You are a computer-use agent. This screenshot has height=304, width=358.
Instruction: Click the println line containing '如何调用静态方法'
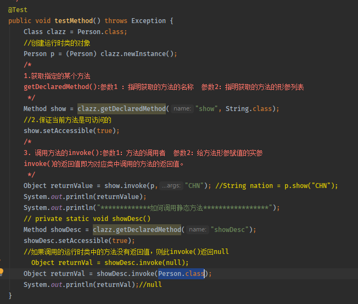click(152, 208)
